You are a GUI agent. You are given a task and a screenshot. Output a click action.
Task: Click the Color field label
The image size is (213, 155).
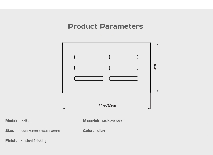[x=88, y=131]
